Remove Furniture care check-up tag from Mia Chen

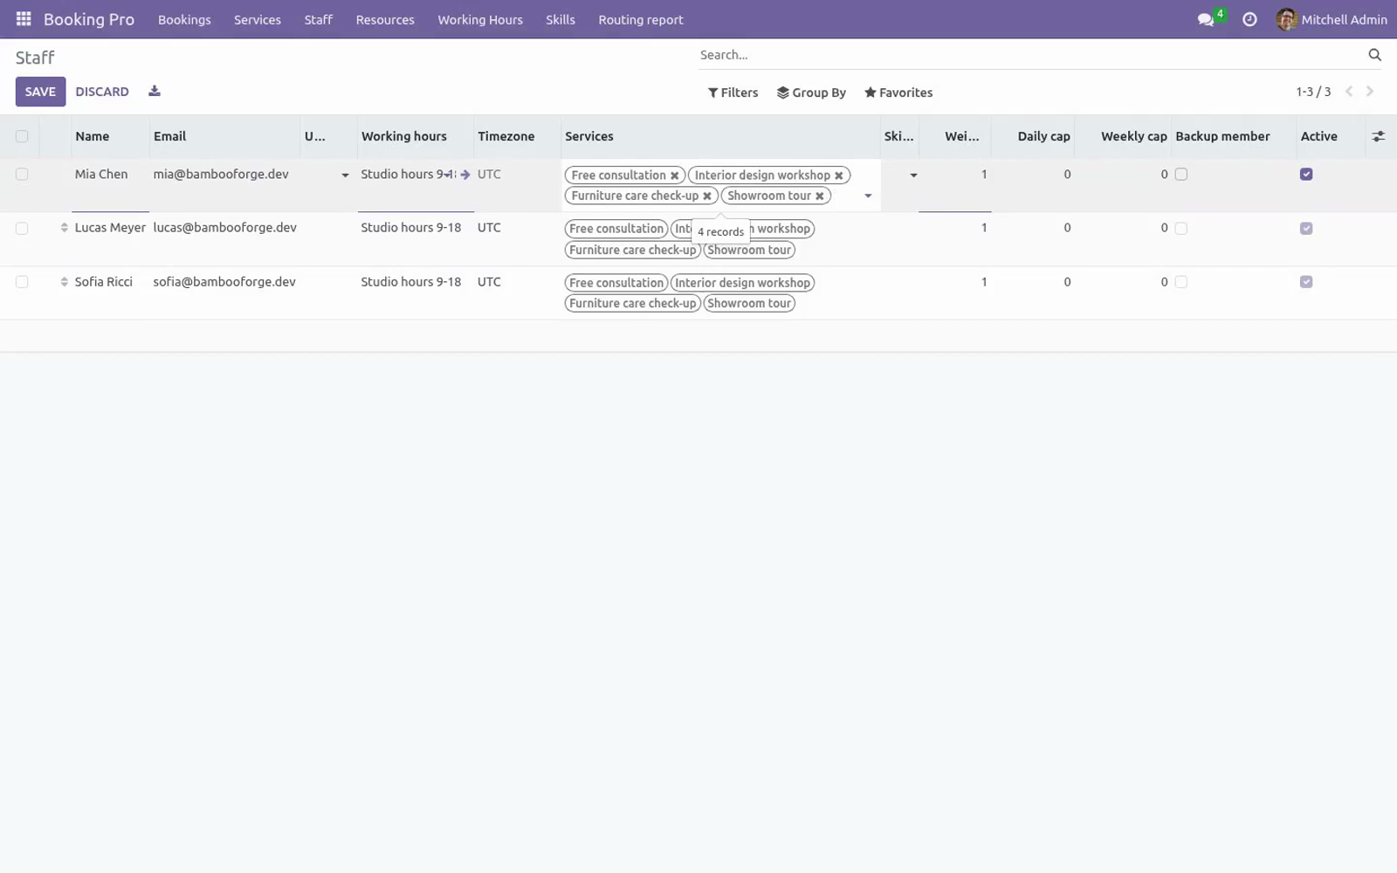point(707,196)
